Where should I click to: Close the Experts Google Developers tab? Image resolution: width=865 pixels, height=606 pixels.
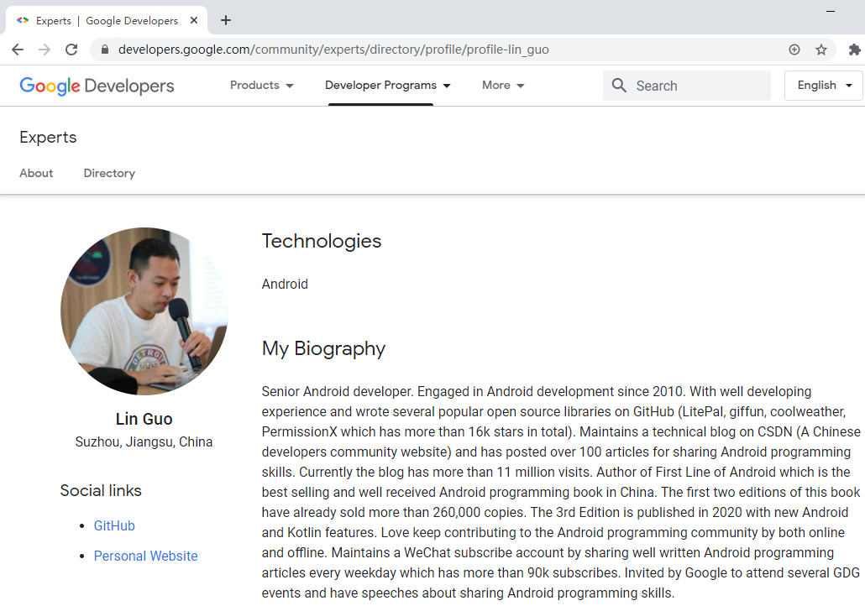click(194, 20)
